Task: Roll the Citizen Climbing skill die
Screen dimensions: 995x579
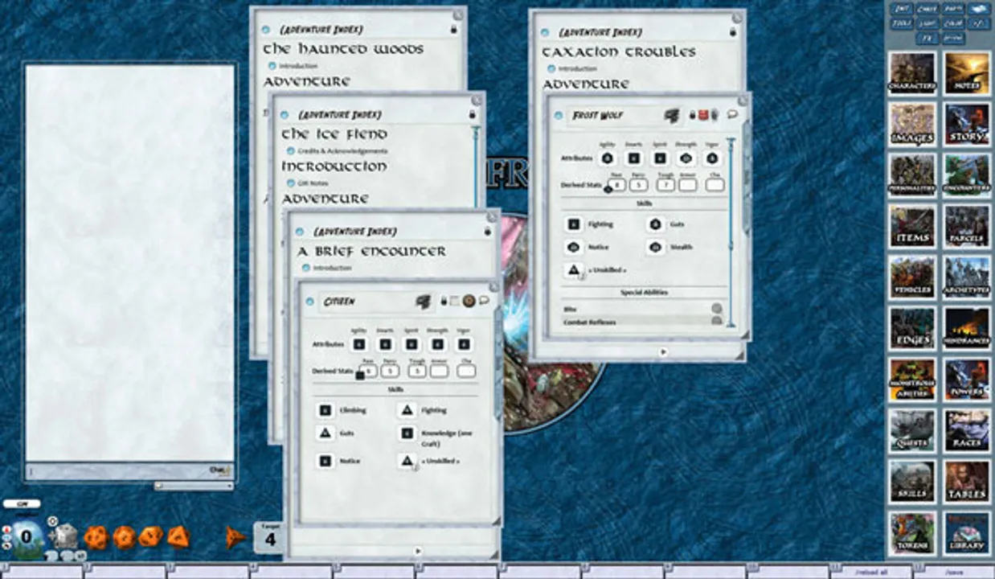Action: click(325, 410)
